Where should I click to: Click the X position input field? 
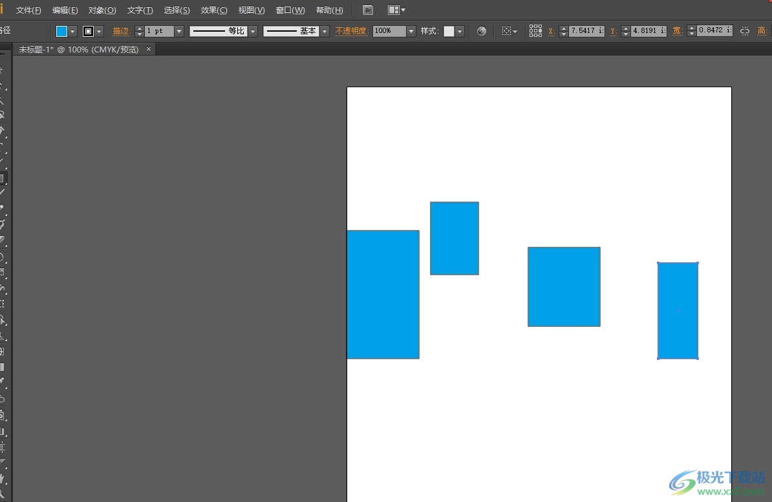(x=586, y=31)
